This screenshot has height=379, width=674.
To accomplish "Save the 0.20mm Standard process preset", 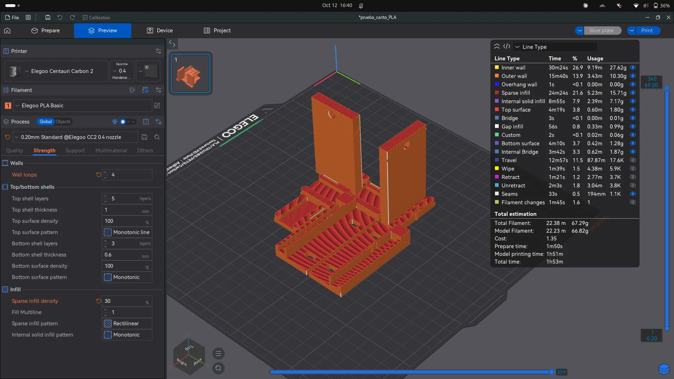I will (144, 137).
